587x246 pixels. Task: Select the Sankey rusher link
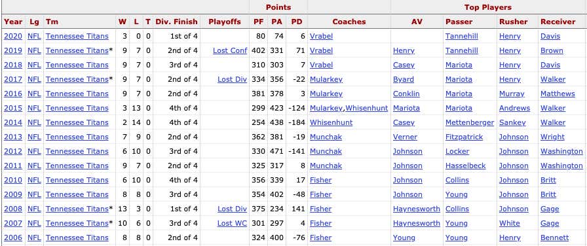pyautogui.click(x=512, y=122)
